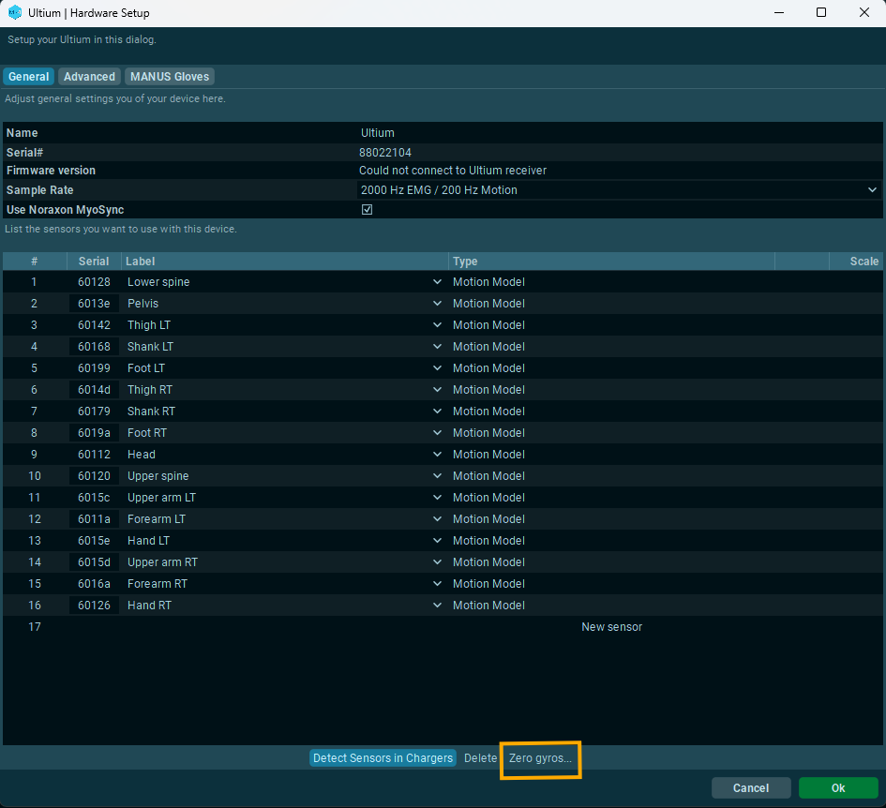Click the Zero gyros... button
The image size is (886, 808).
tap(540, 758)
